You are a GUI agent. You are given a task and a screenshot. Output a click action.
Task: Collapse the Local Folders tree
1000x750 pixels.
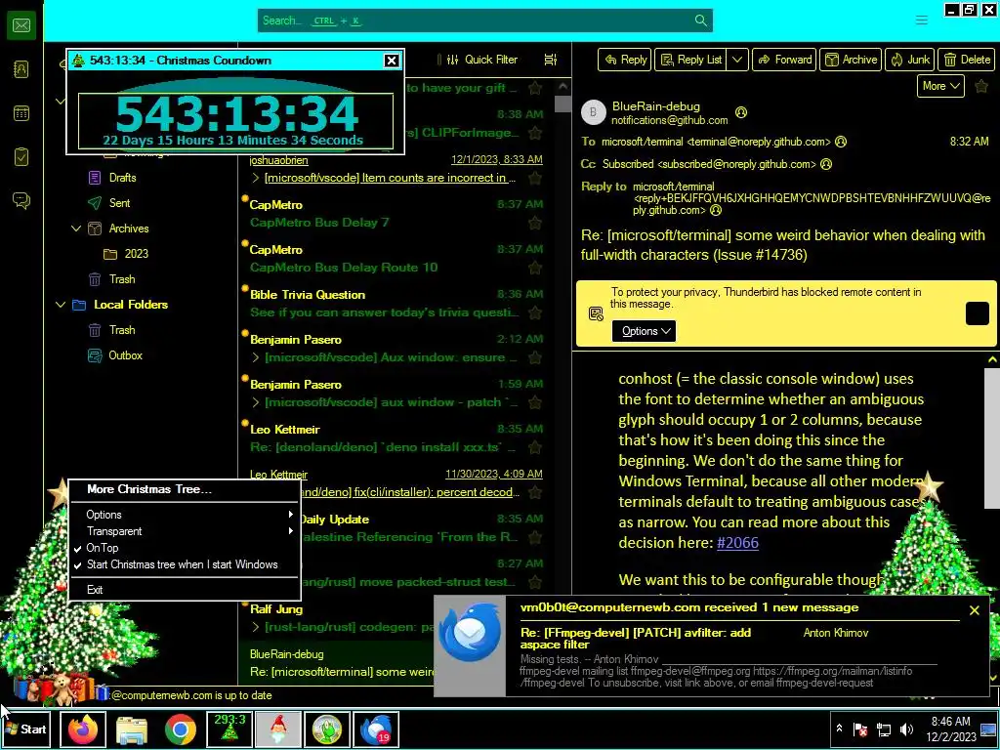(x=61, y=305)
